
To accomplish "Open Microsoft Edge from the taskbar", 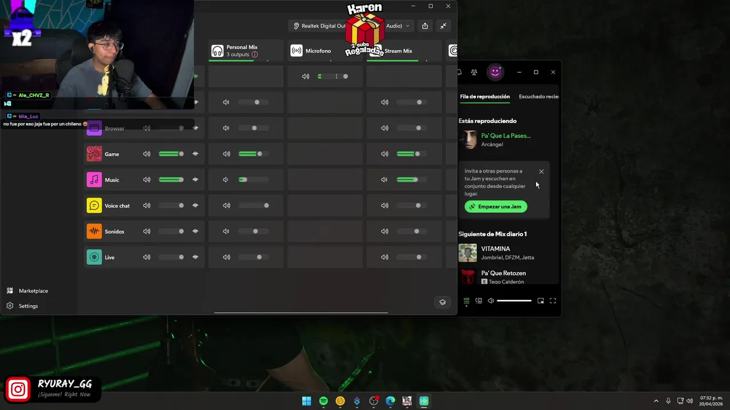I will pos(390,401).
